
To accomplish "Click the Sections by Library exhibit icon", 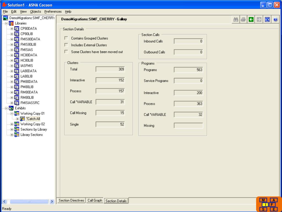I will tap(17, 129).
